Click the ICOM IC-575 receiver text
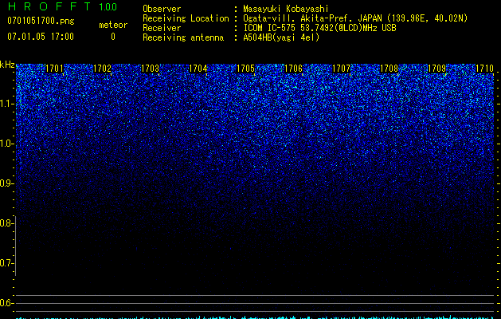 (319, 28)
